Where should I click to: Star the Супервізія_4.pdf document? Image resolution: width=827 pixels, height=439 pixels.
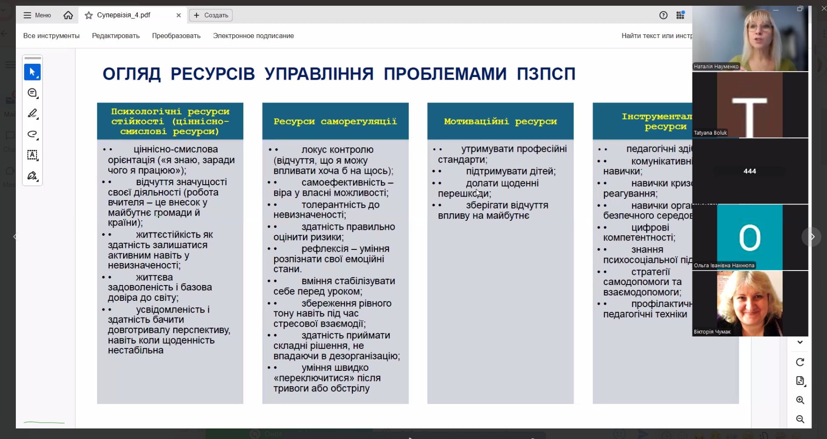pos(89,15)
